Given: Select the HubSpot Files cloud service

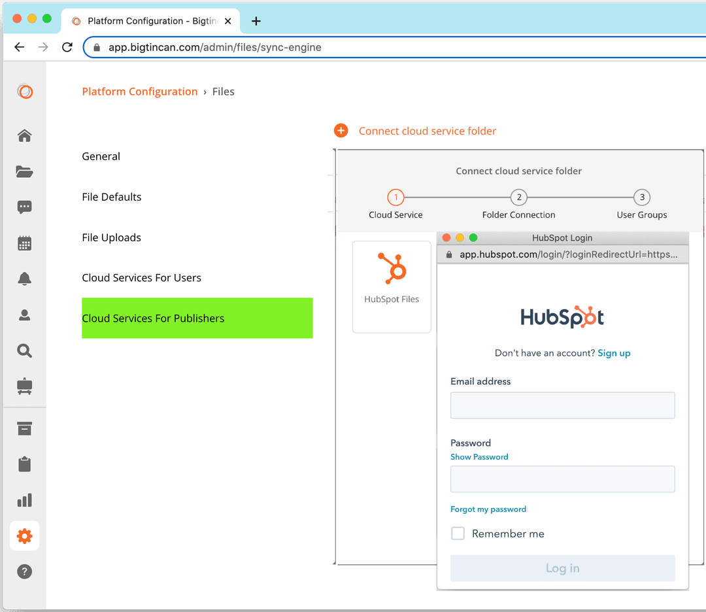Looking at the screenshot, I should (x=391, y=286).
